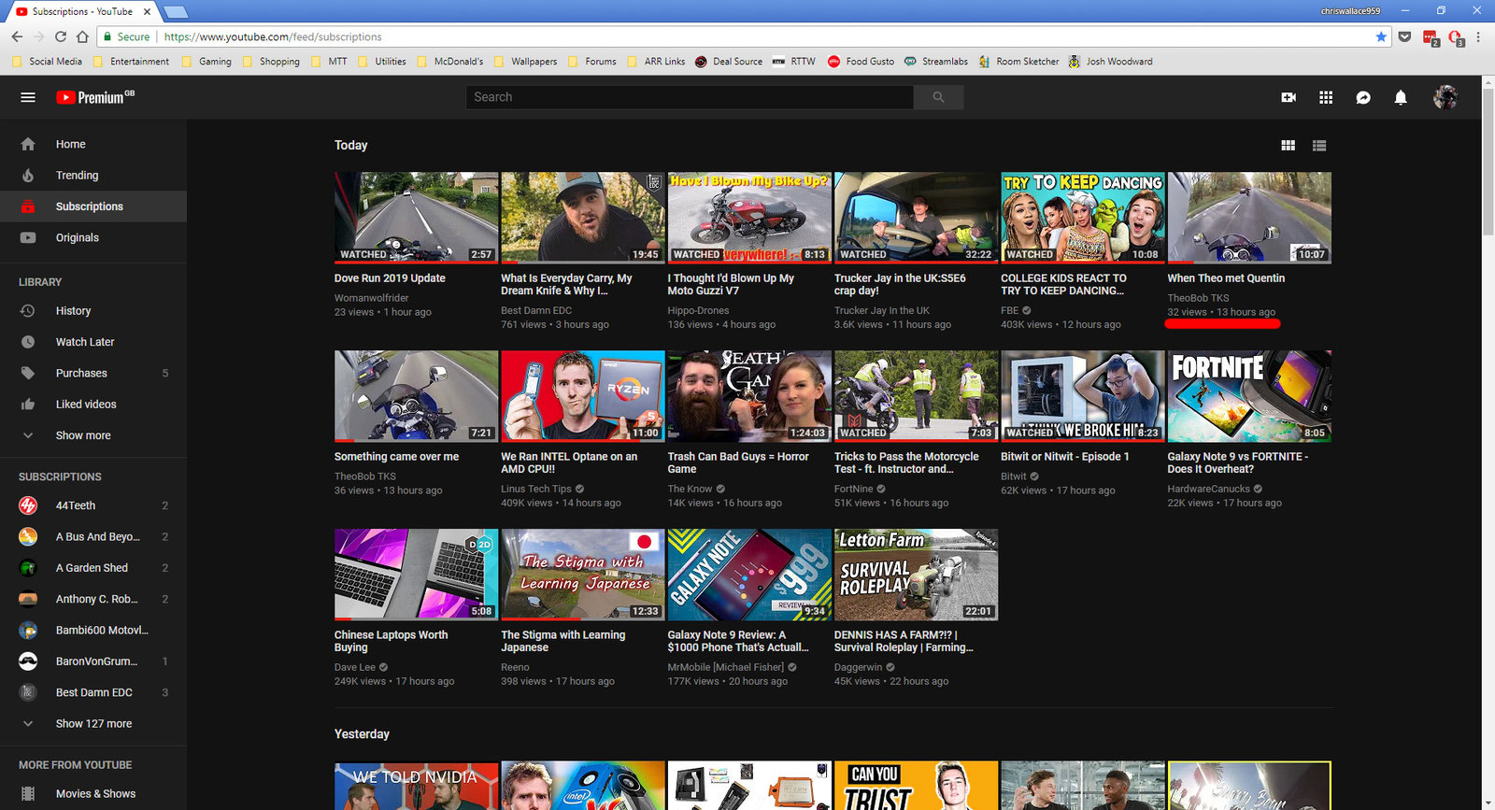Click the browser back arrow
The height and width of the screenshot is (810, 1495).
pyautogui.click(x=17, y=36)
